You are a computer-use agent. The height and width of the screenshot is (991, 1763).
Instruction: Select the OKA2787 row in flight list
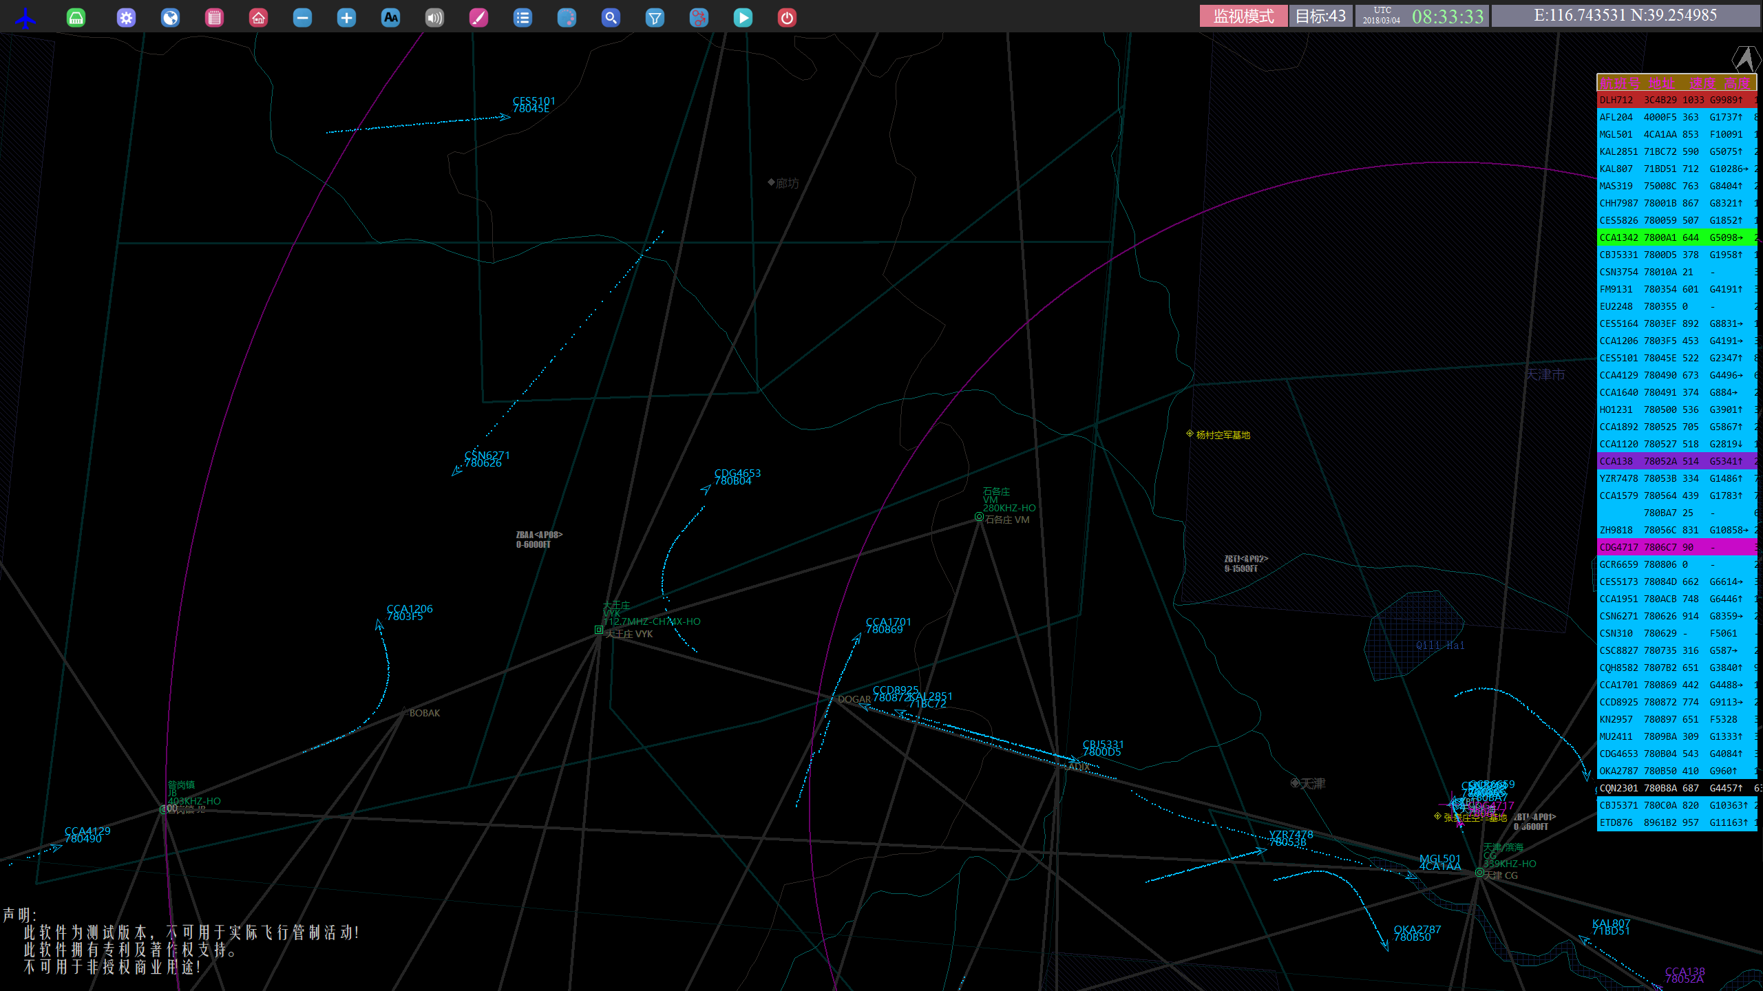1677,771
